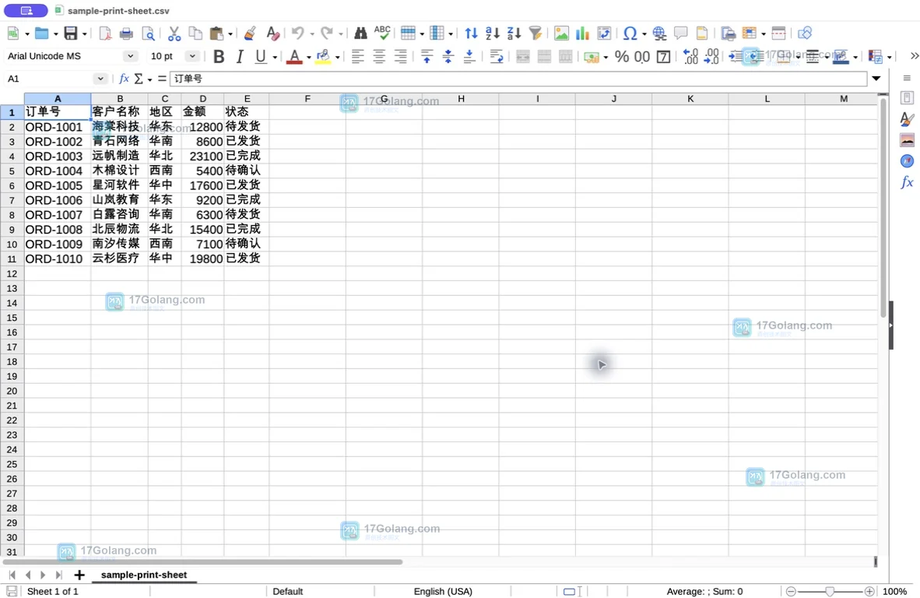Image resolution: width=920 pixels, height=598 pixels.
Task: Open sidebar Gallery tab
Action: point(907,140)
